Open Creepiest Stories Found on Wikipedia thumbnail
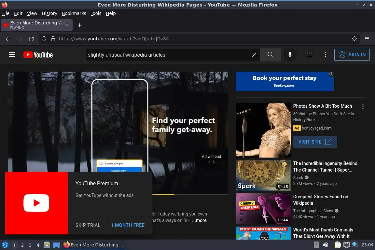This screenshot has width=375, height=250. pos(263,209)
